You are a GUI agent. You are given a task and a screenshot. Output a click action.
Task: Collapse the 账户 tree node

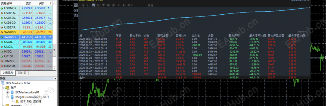pyautogui.click(x=2, y=88)
